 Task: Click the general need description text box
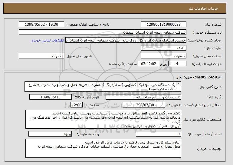[x=103, y=87]
